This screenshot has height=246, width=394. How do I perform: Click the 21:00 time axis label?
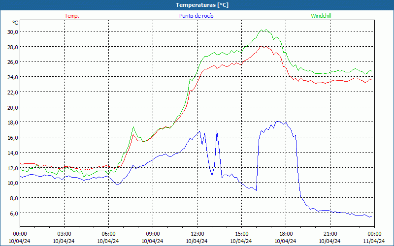click(330, 234)
